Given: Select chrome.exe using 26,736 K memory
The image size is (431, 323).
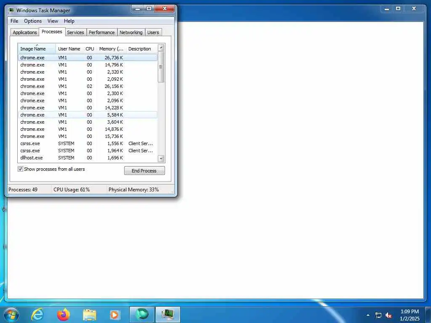Looking at the screenshot, I should pyautogui.click(x=88, y=58).
